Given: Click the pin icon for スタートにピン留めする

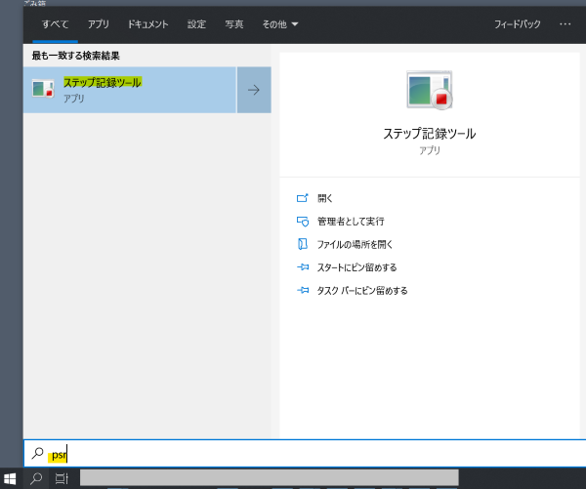Looking at the screenshot, I should point(303,267).
